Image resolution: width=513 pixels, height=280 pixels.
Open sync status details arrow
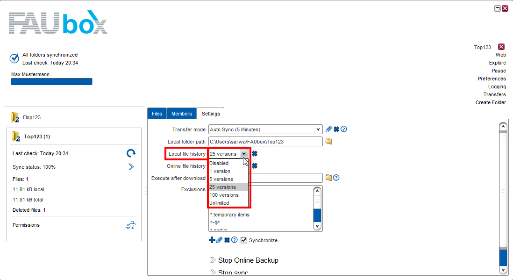pos(131,167)
